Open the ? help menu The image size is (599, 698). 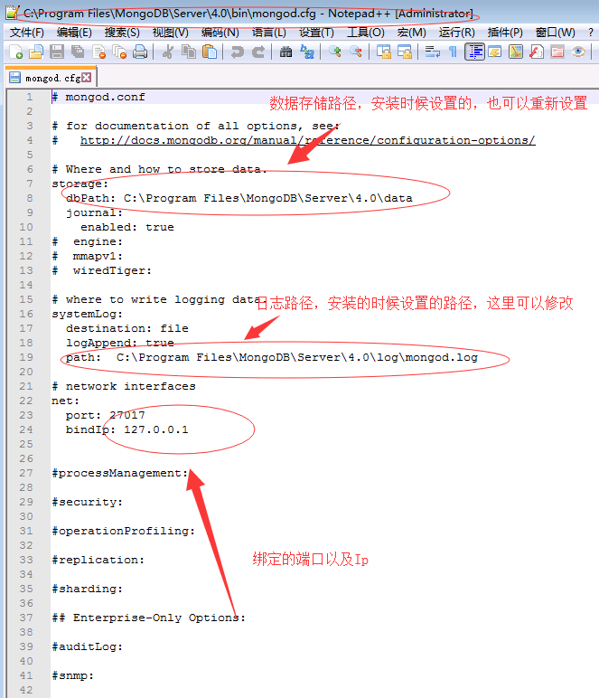pos(590,33)
